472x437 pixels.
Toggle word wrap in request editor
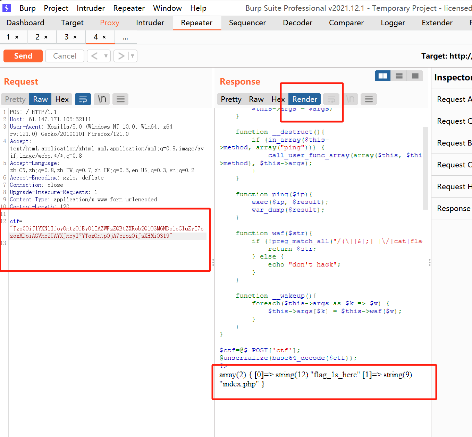click(x=83, y=99)
